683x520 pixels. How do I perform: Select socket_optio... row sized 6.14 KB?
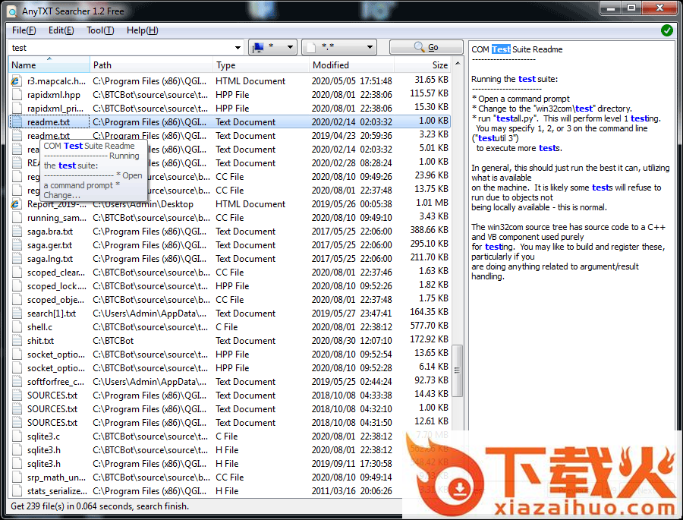(x=229, y=368)
